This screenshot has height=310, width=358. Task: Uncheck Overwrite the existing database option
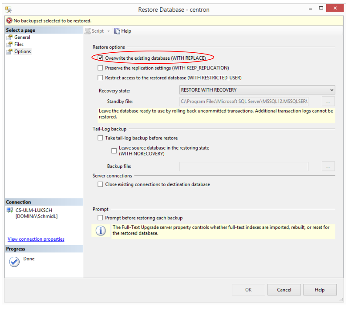[x=101, y=58]
